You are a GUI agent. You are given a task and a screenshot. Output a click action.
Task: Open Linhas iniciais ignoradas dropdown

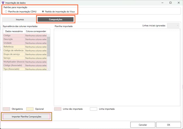[x=173, y=26]
